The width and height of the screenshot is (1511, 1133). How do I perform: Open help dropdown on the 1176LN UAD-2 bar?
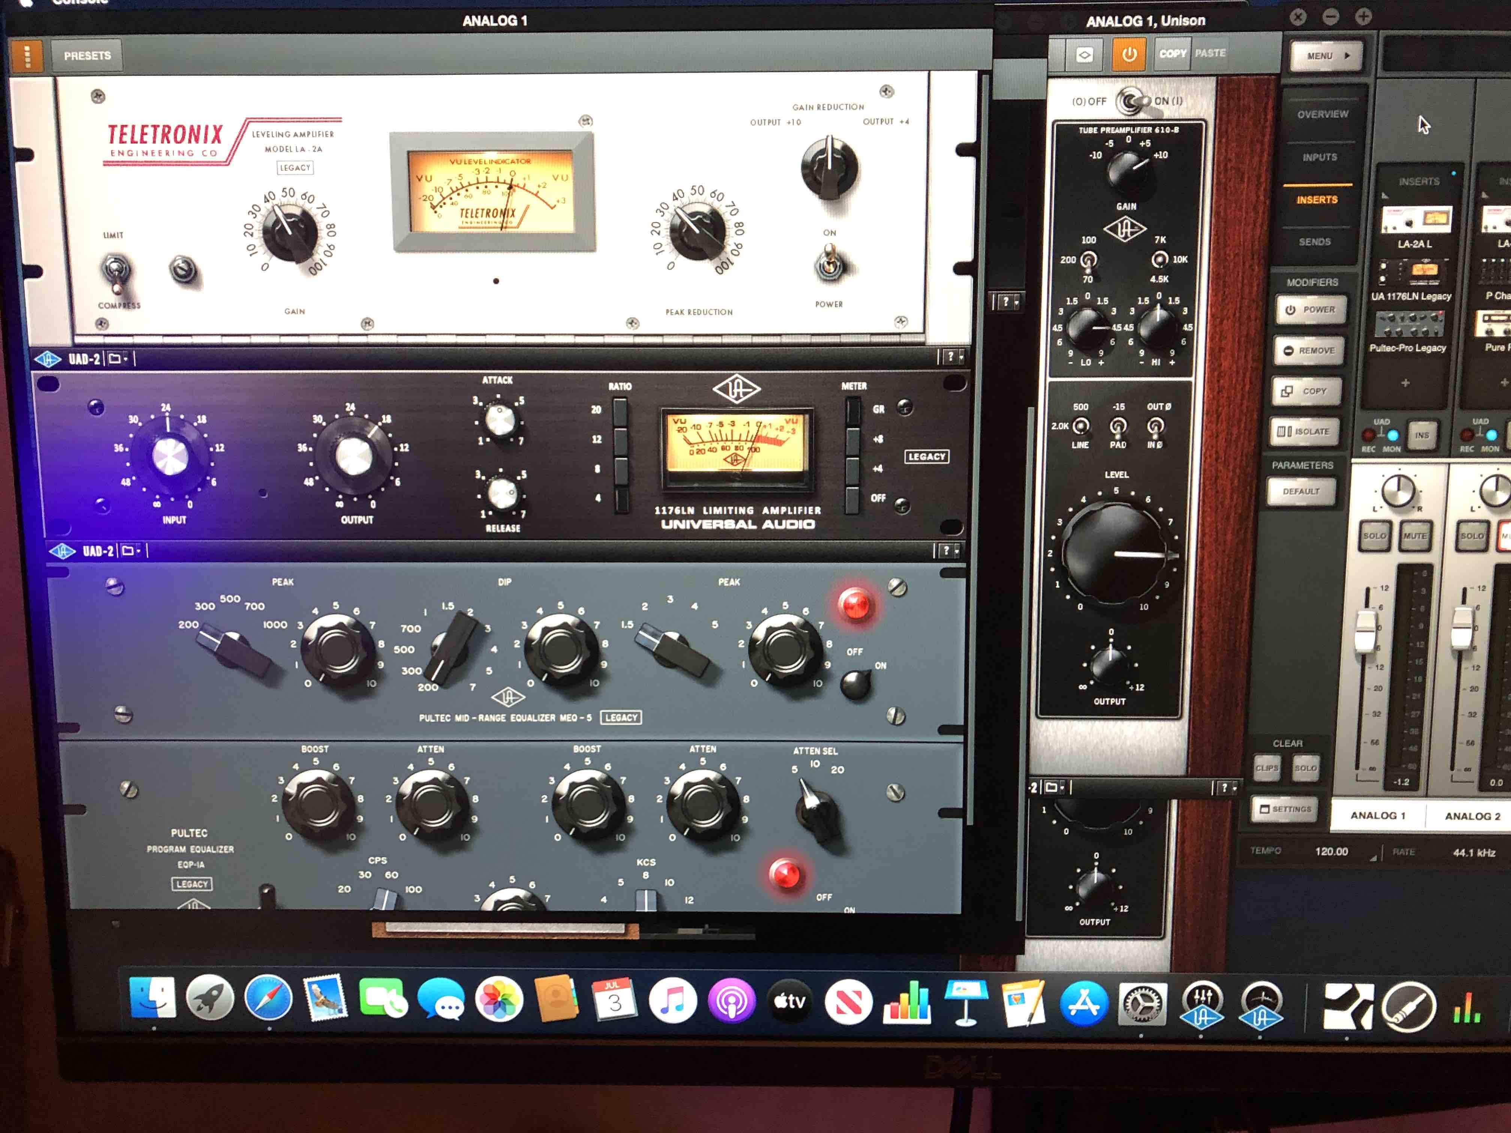(954, 356)
